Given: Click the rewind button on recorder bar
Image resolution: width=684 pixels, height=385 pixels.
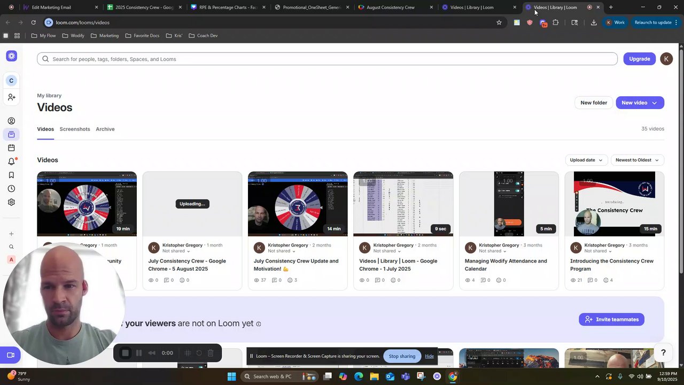Looking at the screenshot, I should [x=152, y=353].
